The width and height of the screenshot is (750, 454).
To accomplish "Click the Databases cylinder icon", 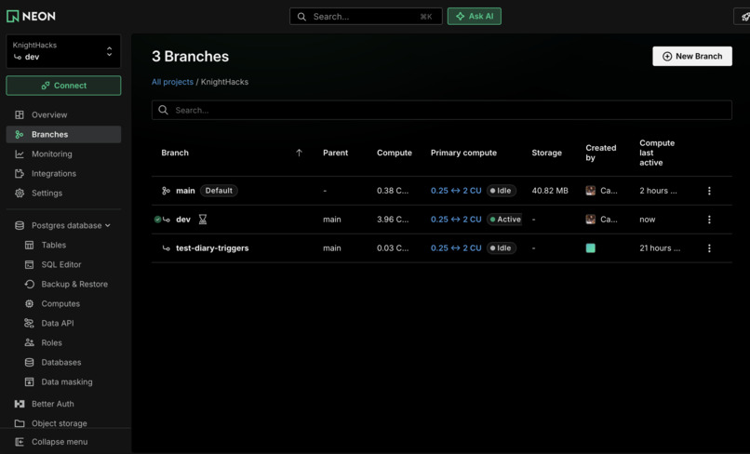I will pyautogui.click(x=29, y=363).
